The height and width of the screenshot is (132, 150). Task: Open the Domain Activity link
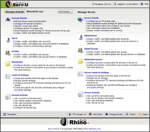pyautogui.click(x=19, y=95)
